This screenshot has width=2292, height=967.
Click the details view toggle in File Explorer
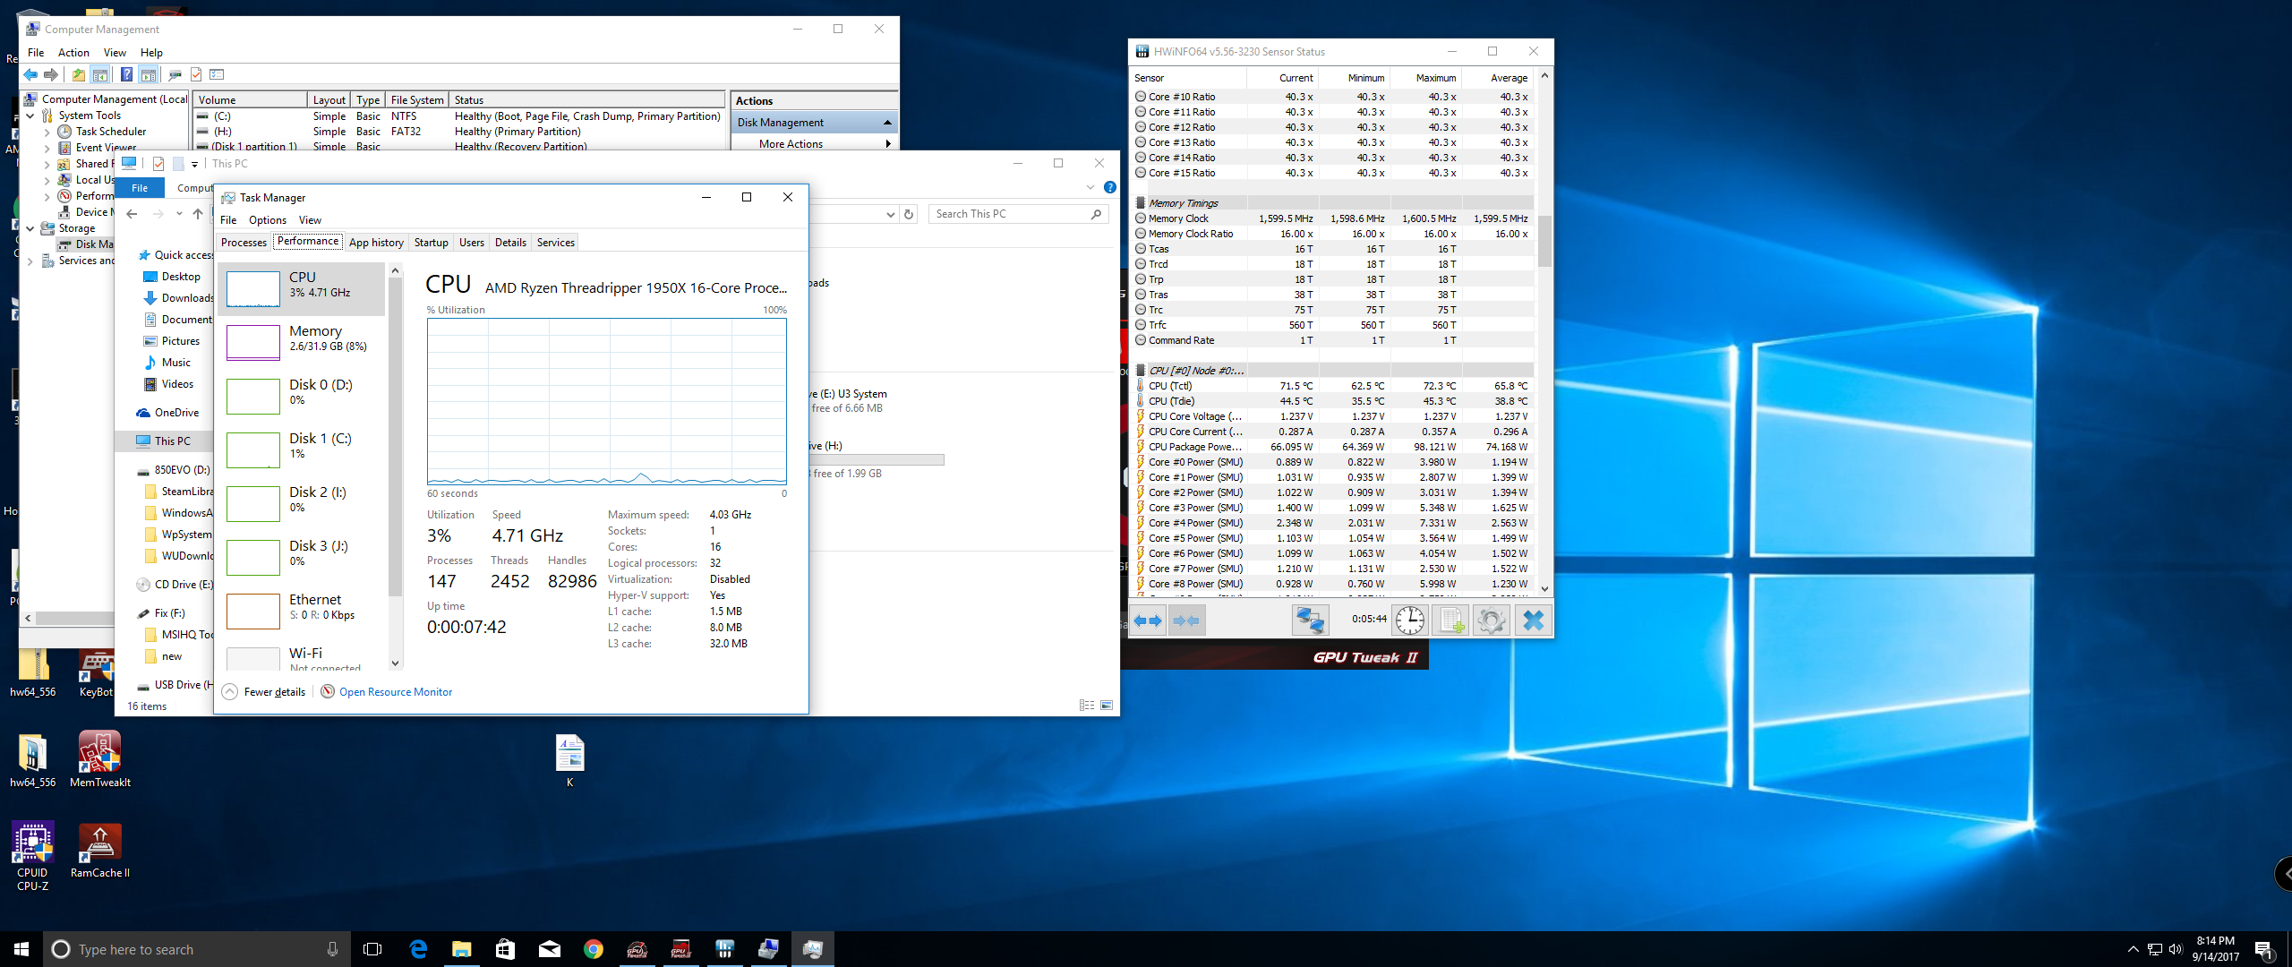1087,706
